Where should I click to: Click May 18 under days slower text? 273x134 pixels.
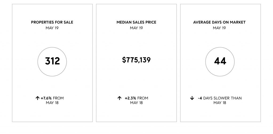click(220, 103)
